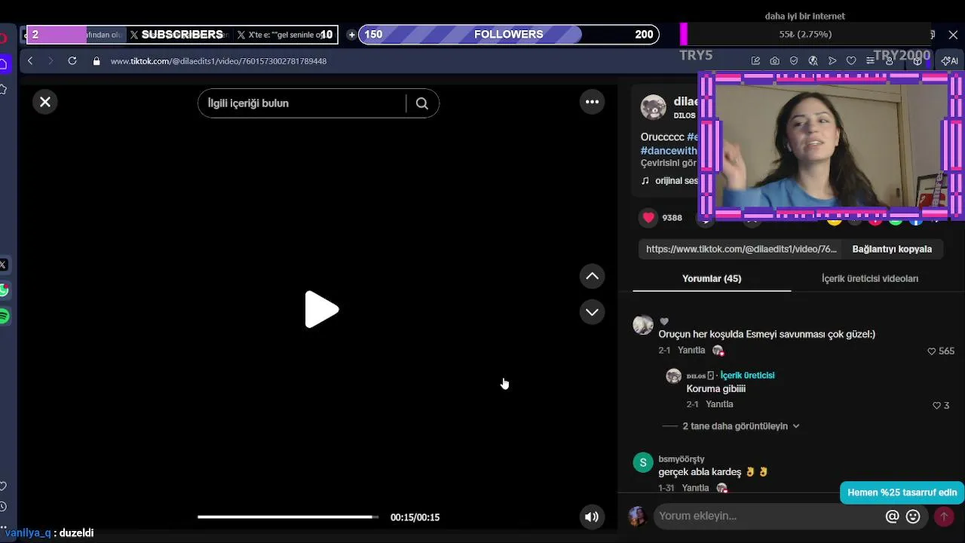Like the 'Koruma gibiiii' reply (3 heart)
This screenshot has height=543, width=965.
pyautogui.click(x=936, y=405)
